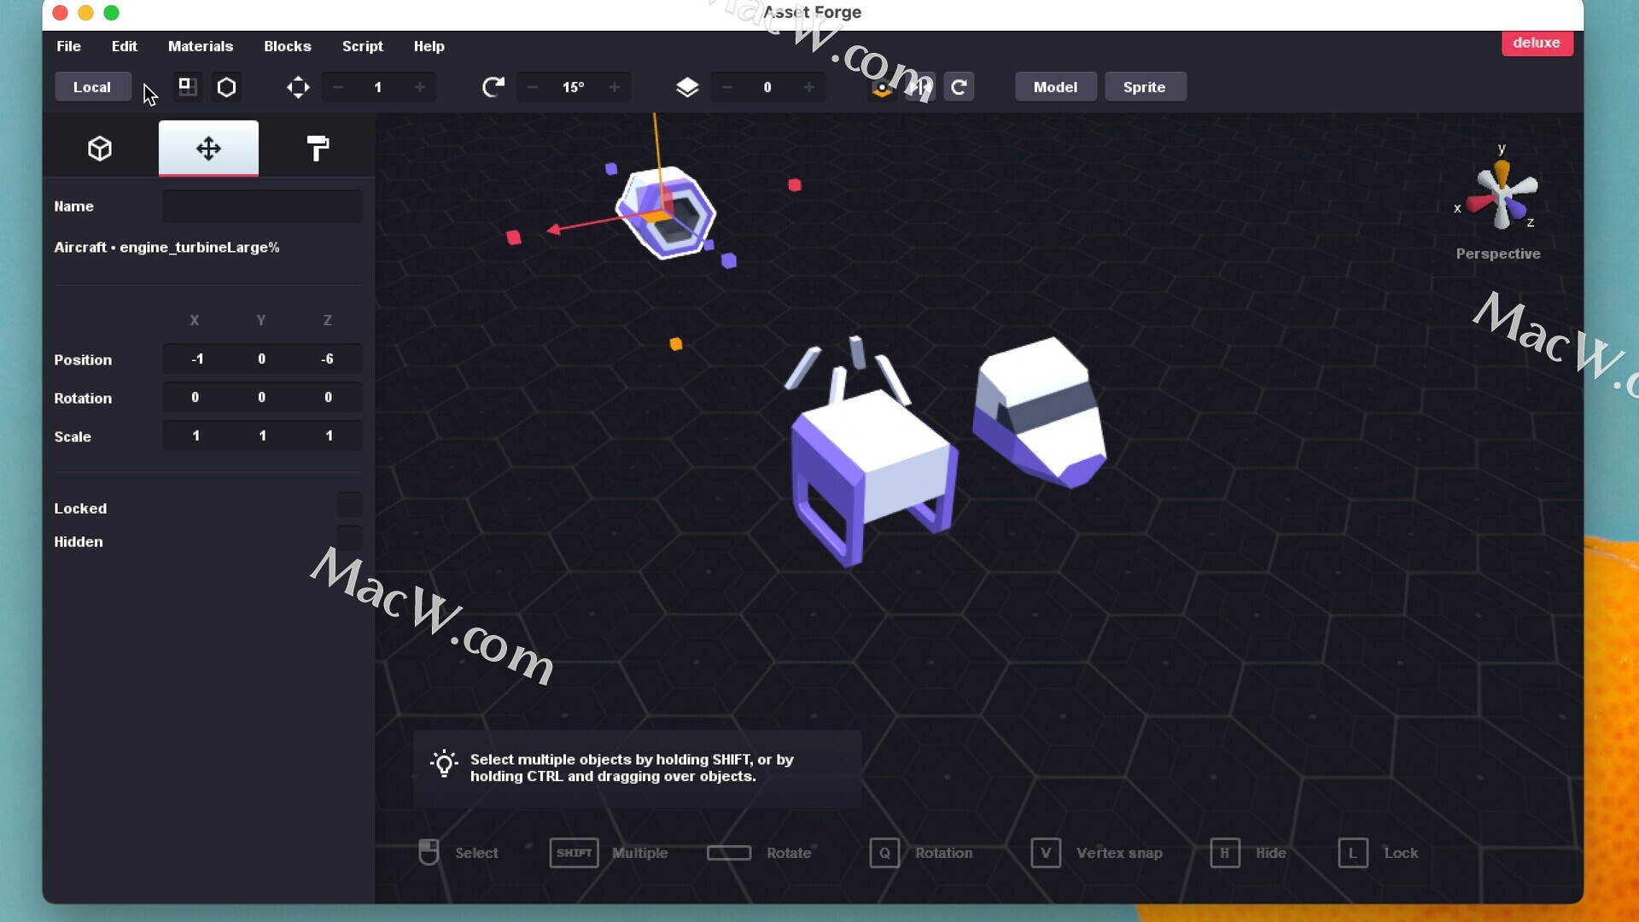The height and width of the screenshot is (922, 1639).
Task: Toggle the Perspective view label
Action: [1498, 254]
